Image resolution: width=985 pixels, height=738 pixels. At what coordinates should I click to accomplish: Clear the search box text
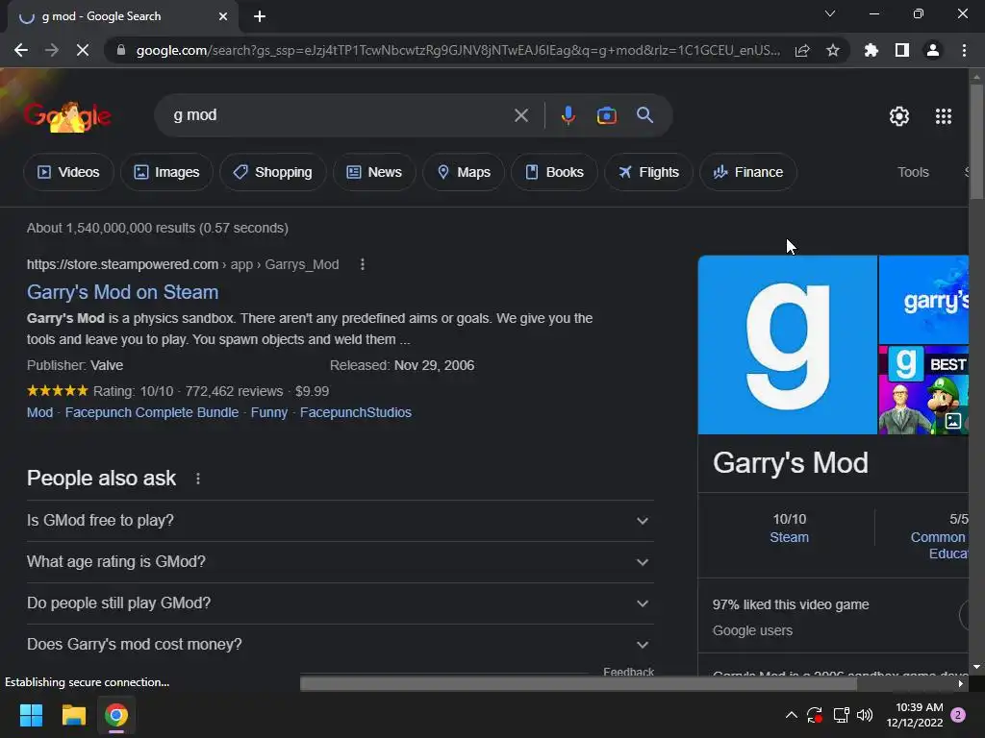coord(521,115)
